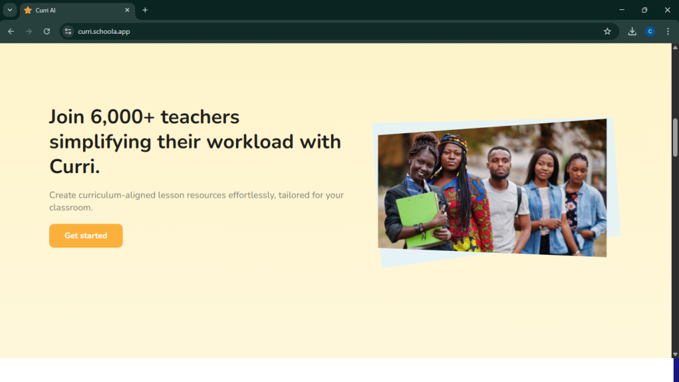Click the page vertical scrollbar thumb
The height and width of the screenshot is (382, 679).
[x=674, y=137]
